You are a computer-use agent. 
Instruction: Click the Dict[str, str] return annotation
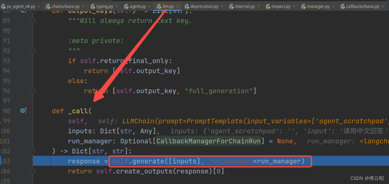point(100,151)
